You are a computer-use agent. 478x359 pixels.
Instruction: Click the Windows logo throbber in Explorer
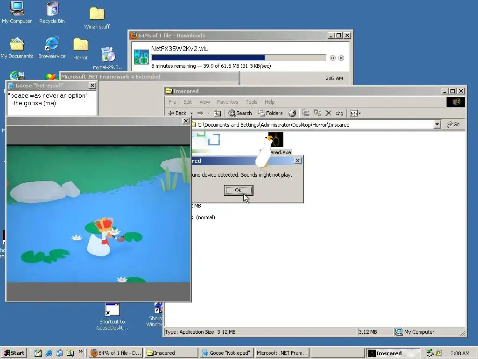pos(456,102)
